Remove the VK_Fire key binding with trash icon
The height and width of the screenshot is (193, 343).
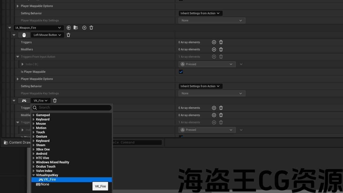point(55,101)
